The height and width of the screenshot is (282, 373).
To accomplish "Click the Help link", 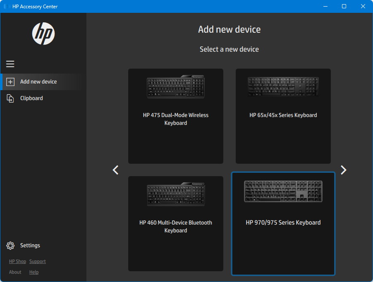I will (x=33, y=272).
